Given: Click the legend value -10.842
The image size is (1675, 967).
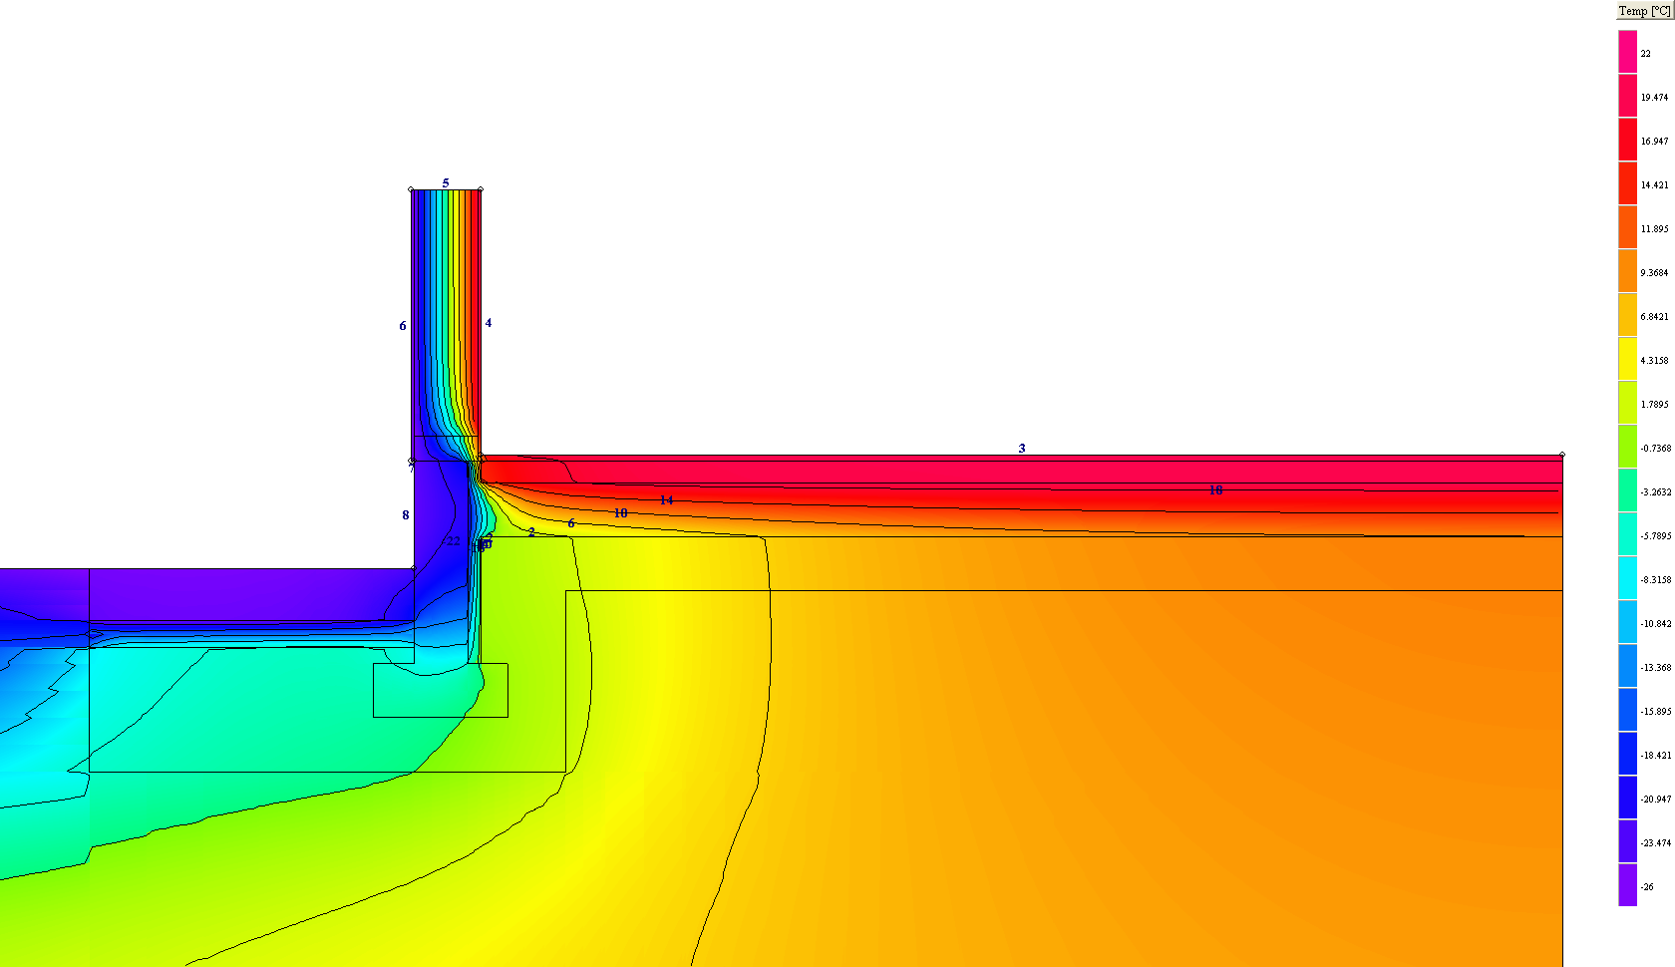Looking at the screenshot, I should coord(1656,624).
